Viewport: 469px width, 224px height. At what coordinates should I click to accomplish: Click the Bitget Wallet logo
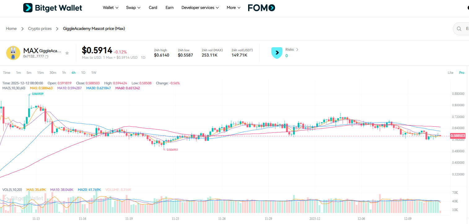click(x=53, y=8)
